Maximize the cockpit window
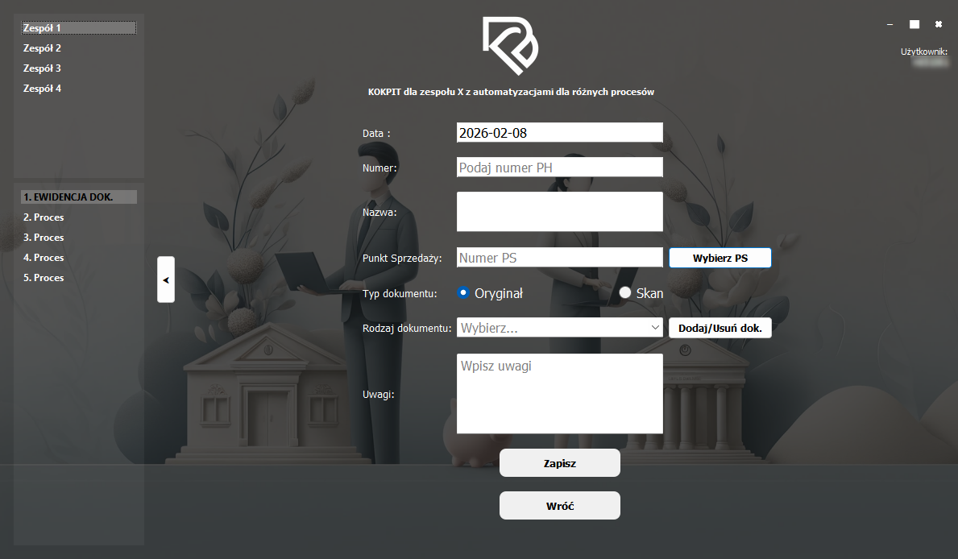This screenshot has width=958, height=559. click(x=914, y=24)
